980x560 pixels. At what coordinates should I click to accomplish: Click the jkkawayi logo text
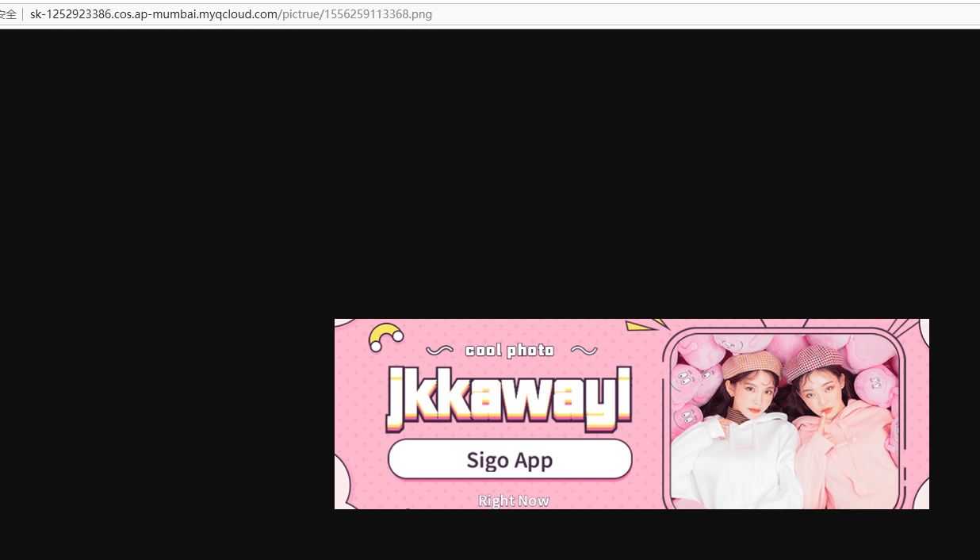(509, 398)
